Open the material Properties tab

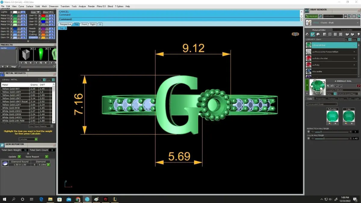click(x=320, y=99)
